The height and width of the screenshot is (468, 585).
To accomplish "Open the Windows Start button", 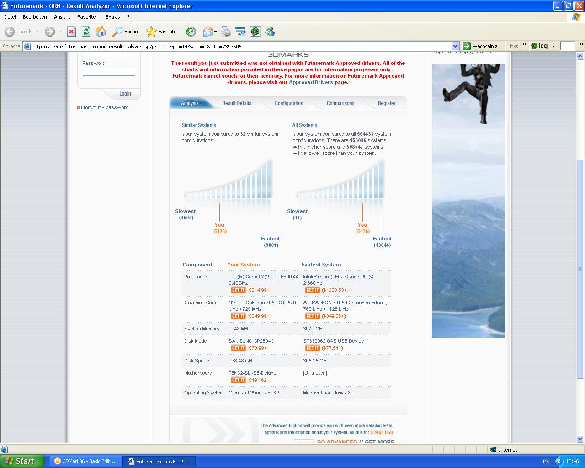I will pos(22,461).
